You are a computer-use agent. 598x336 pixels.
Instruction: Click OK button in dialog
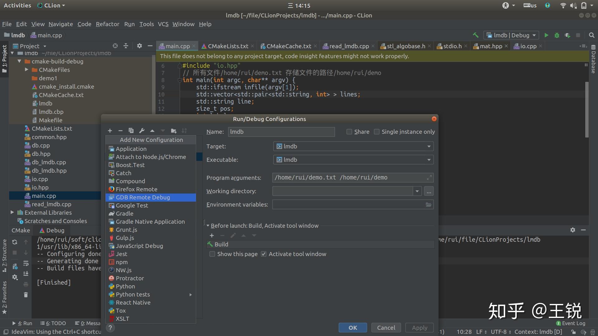click(x=353, y=328)
